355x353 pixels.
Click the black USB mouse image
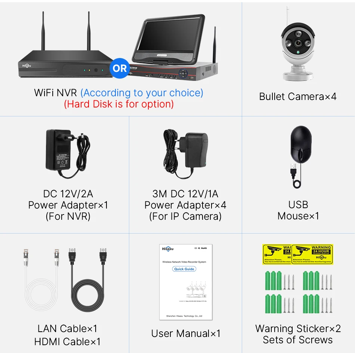pyautogui.click(x=301, y=157)
